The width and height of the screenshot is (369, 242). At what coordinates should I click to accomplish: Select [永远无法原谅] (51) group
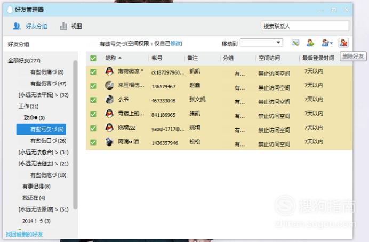pyautogui.click(x=44, y=209)
